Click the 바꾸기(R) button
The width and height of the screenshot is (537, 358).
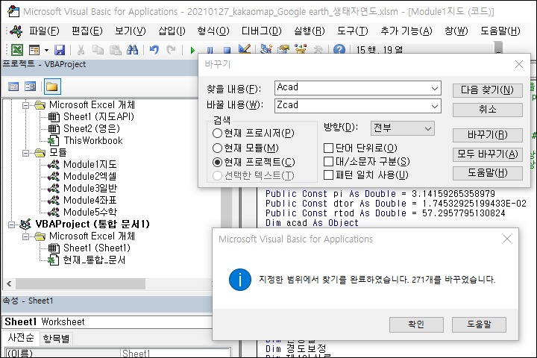pos(487,135)
